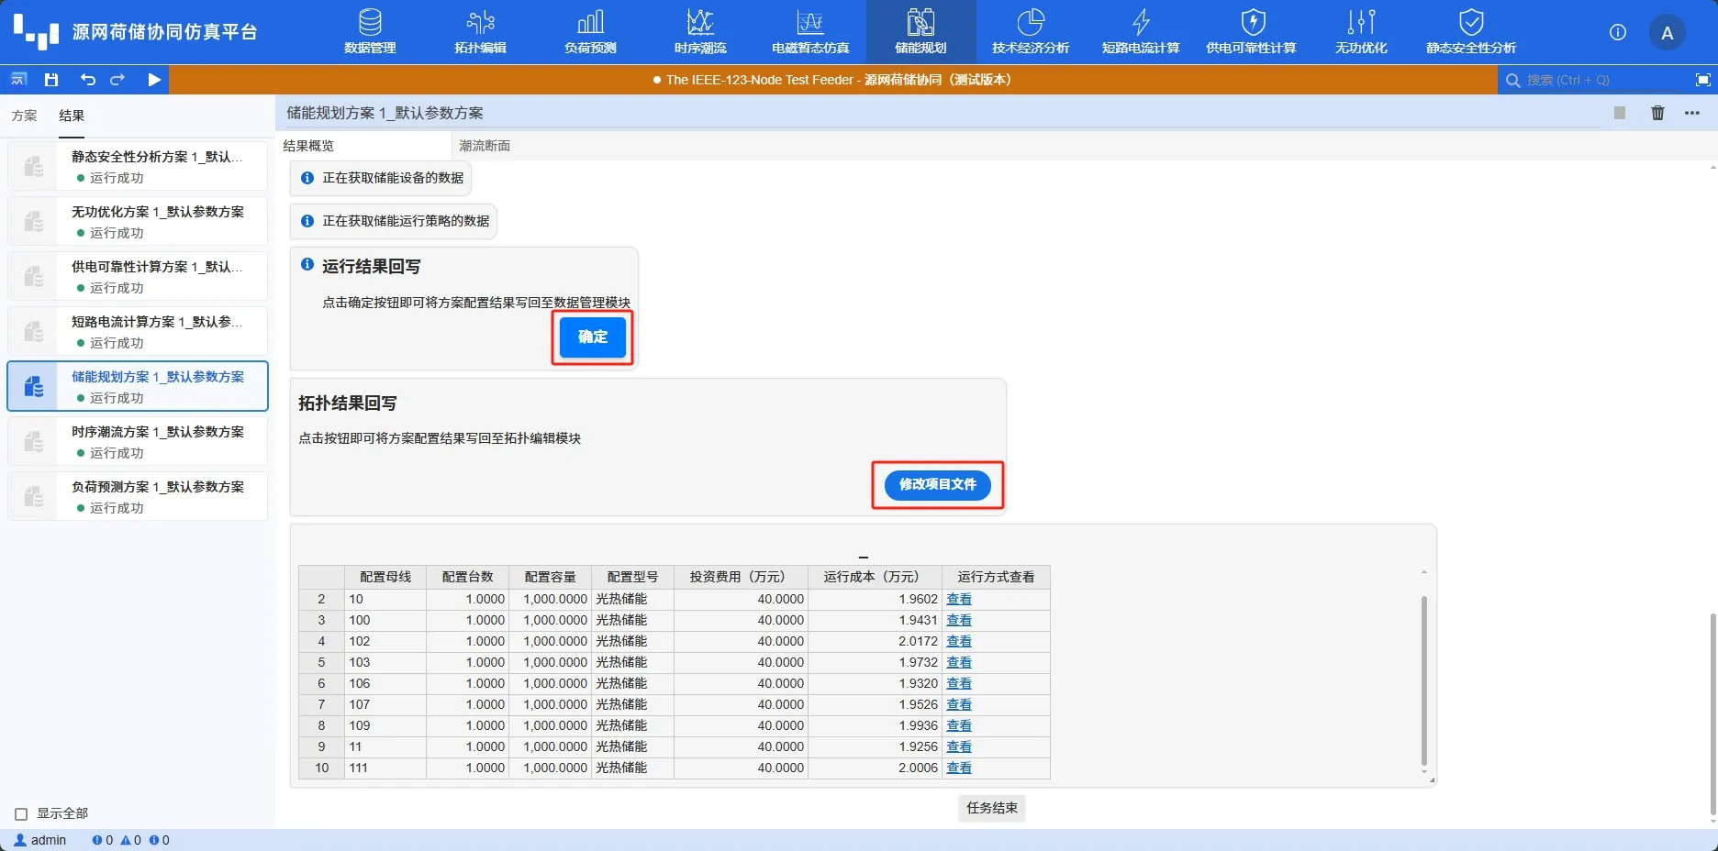Image resolution: width=1718 pixels, height=851 pixels.
Task: Click the redo arrow icon
Action: point(117,80)
